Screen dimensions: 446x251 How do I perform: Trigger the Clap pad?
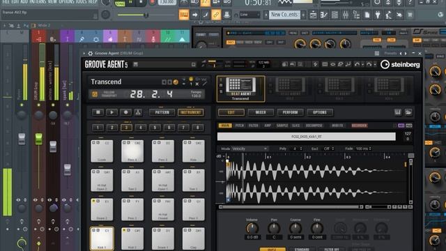point(194,238)
